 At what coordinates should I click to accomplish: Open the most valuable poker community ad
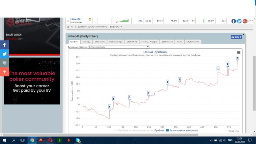click(32, 81)
